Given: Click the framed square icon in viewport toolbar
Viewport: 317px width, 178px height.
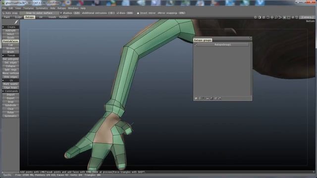Looking at the screenshot, I should click(284, 17).
